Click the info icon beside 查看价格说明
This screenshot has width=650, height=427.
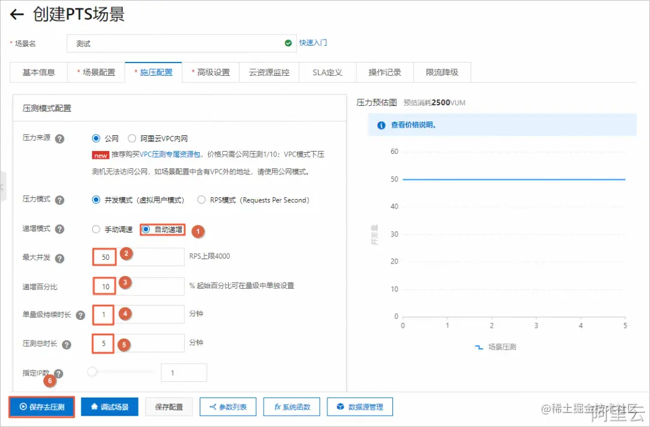tap(381, 125)
